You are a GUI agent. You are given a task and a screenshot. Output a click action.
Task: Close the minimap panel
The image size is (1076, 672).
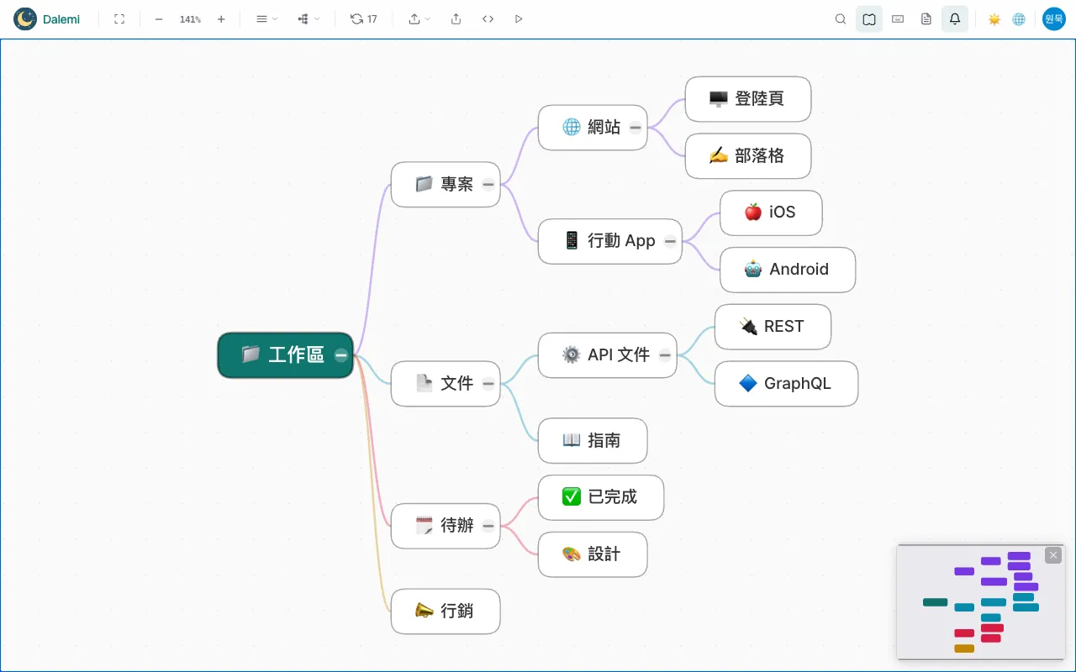coord(1053,555)
